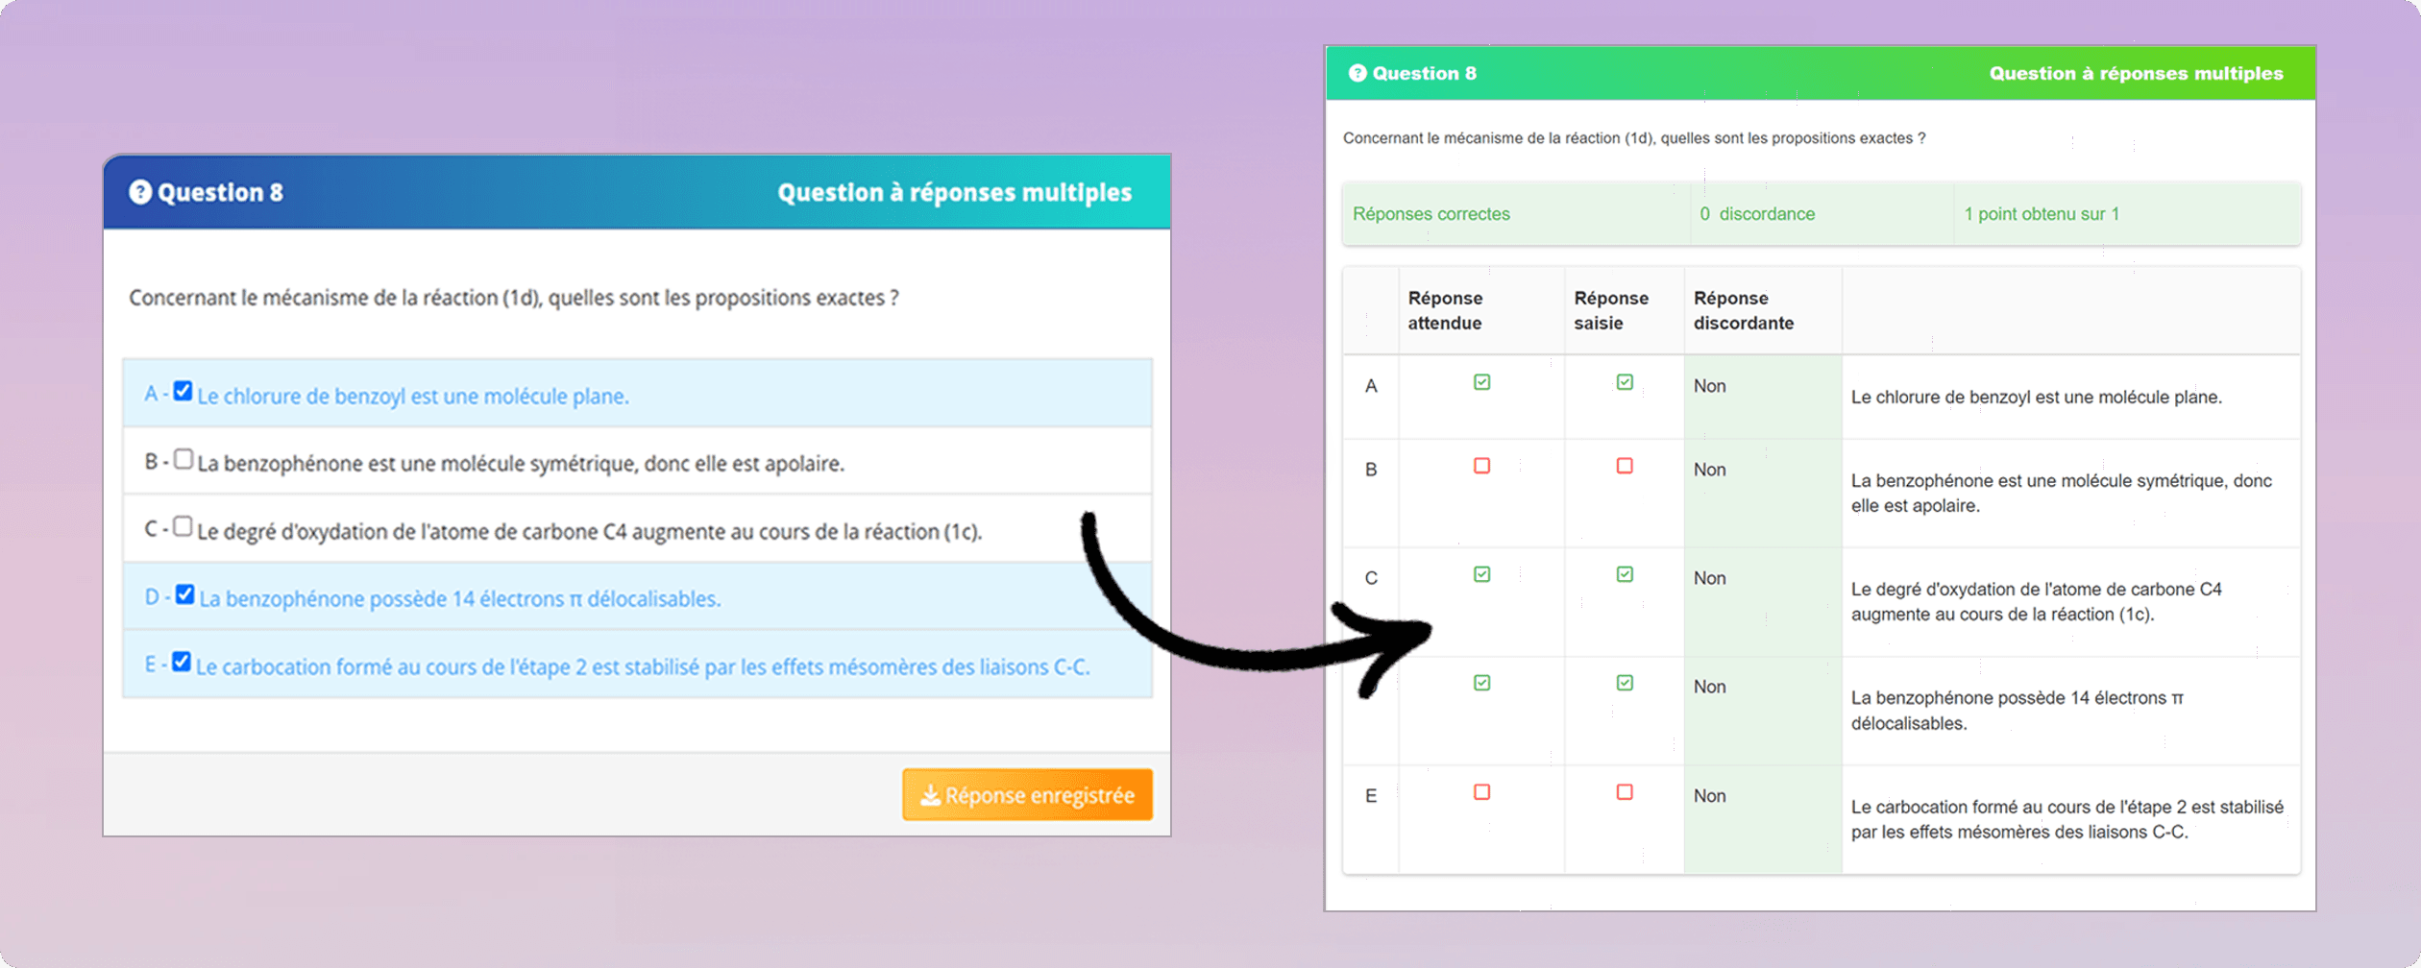Click the green check icon for the benzophénone électrons row
The height and width of the screenshot is (968, 2421).
point(1481,683)
